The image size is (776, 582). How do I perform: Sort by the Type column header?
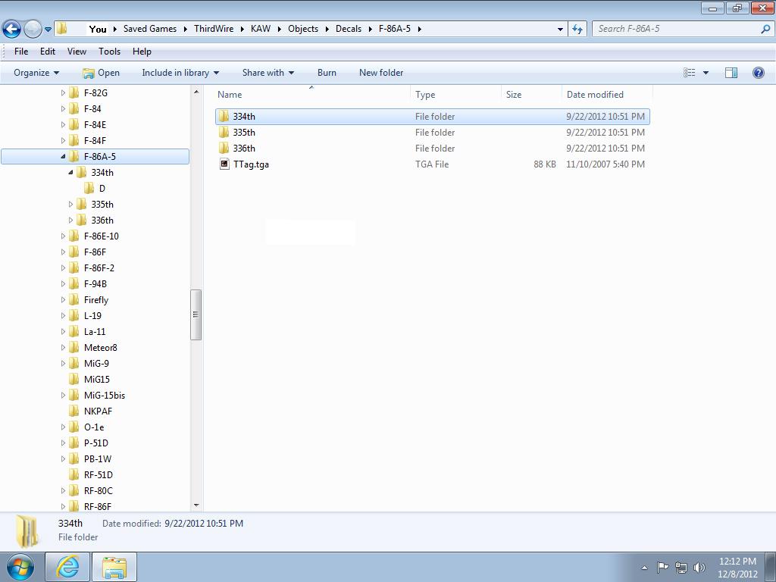(455, 95)
